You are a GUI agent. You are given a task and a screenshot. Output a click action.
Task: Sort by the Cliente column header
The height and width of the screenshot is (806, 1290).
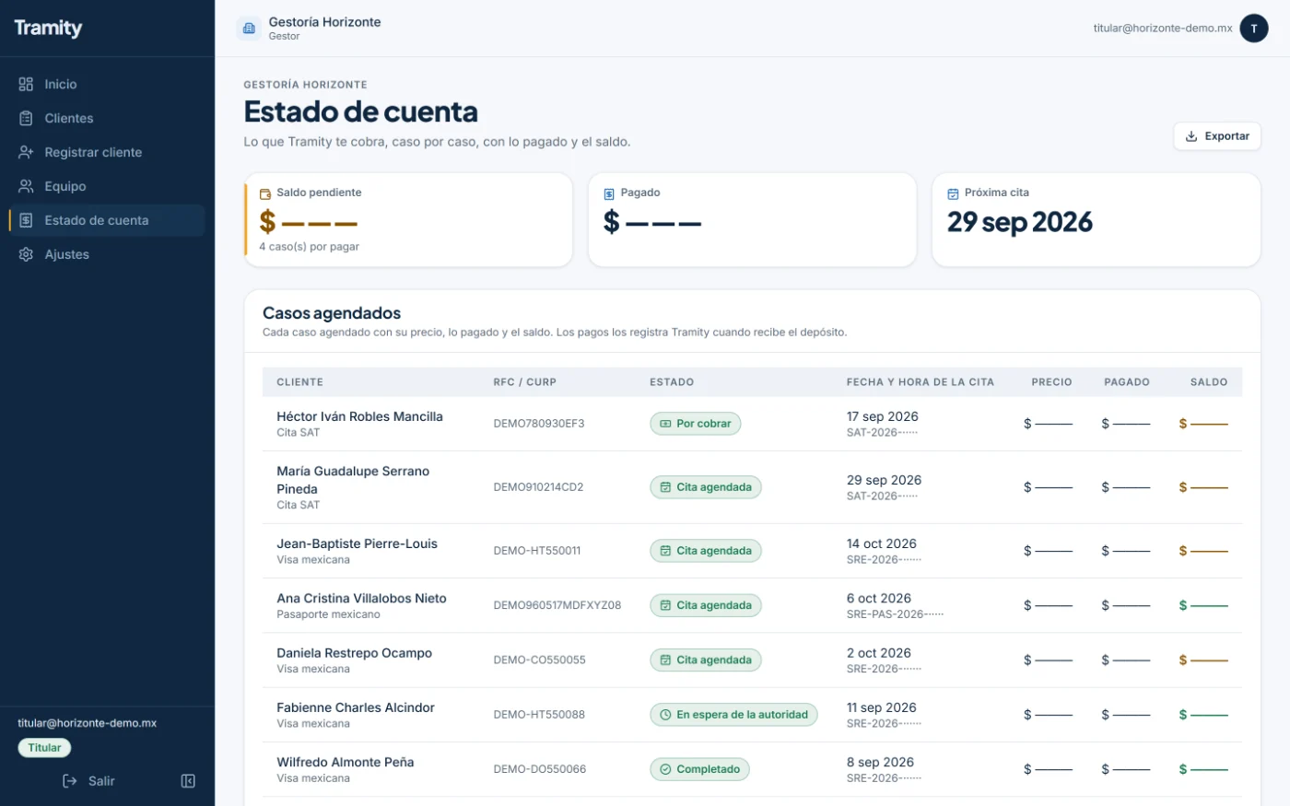point(299,382)
